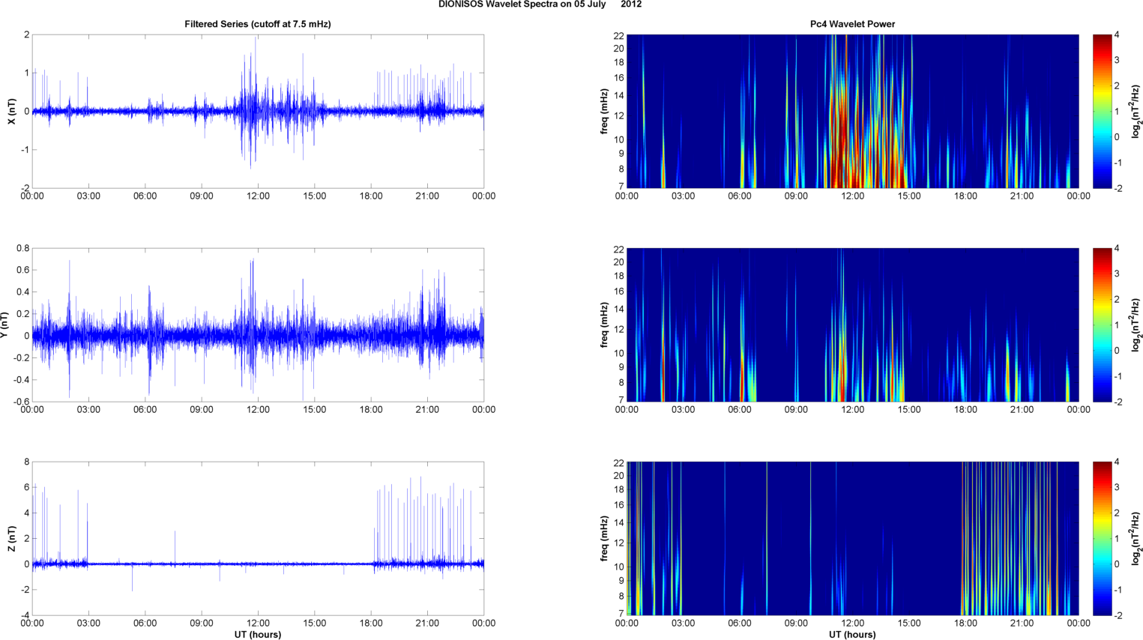
Task: Select the 'Filtered Series (cutoff at 7.5 mHz)' title
Action: [257, 24]
